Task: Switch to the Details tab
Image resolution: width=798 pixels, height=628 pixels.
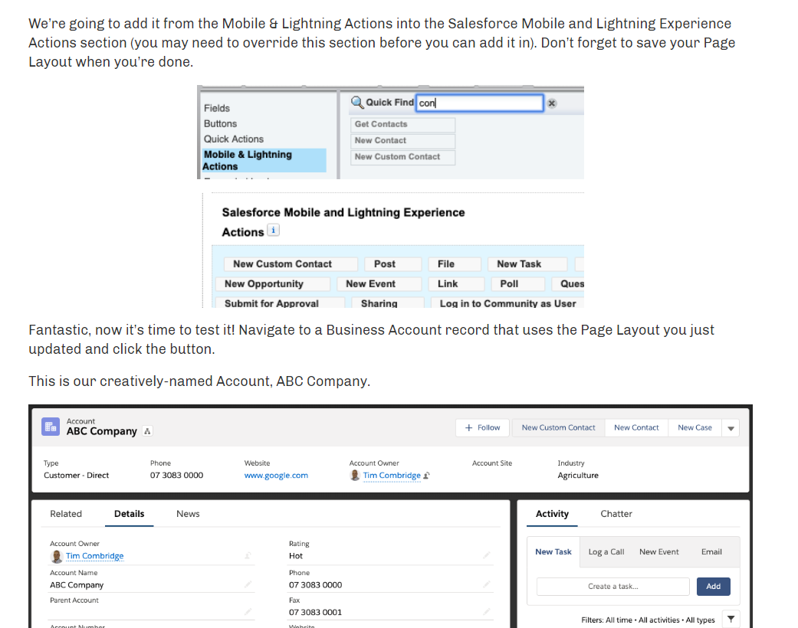Action: (130, 514)
